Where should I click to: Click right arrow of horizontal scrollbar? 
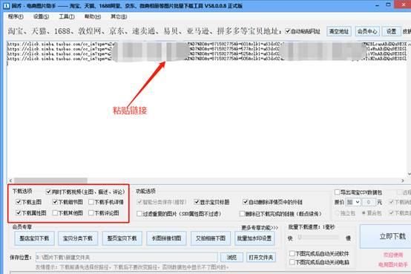(403, 180)
